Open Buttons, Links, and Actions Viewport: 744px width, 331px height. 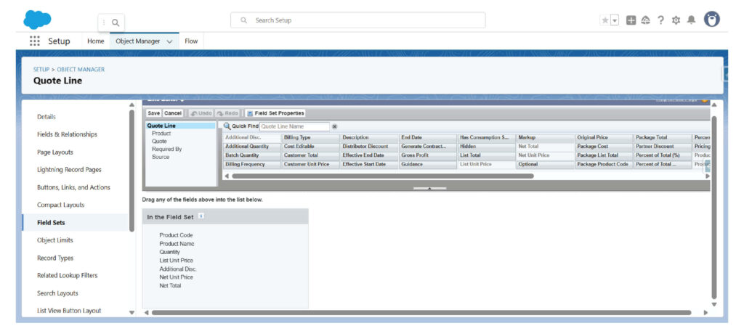point(73,187)
